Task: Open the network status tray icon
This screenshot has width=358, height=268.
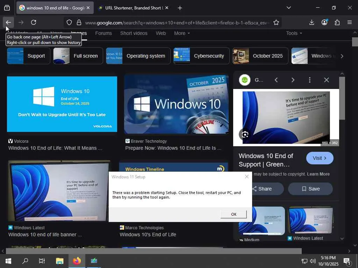Action: click(x=305, y=261)
